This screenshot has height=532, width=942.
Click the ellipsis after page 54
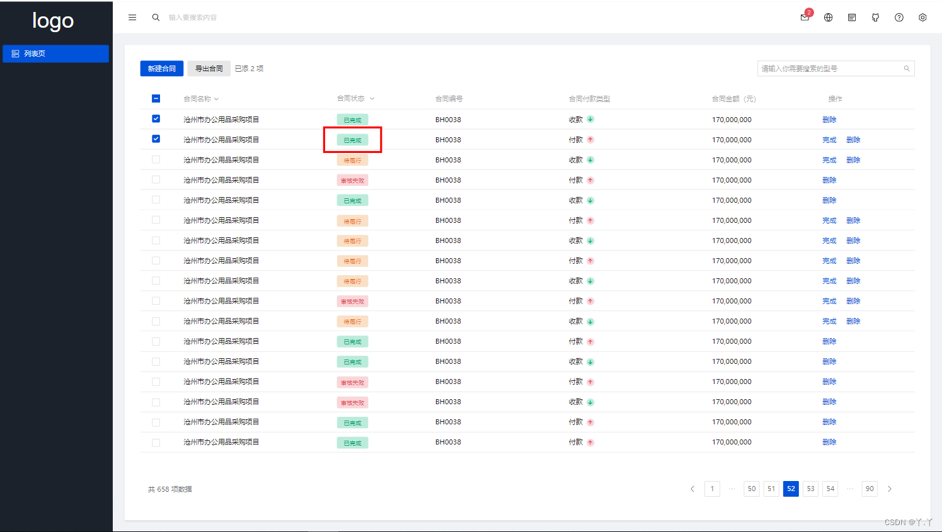point(850,489)
